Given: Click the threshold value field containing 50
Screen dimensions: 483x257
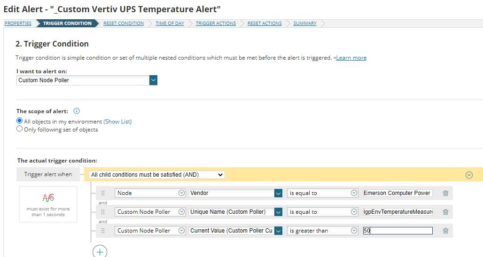Looking at the screenshot, I should pos(397,231).
